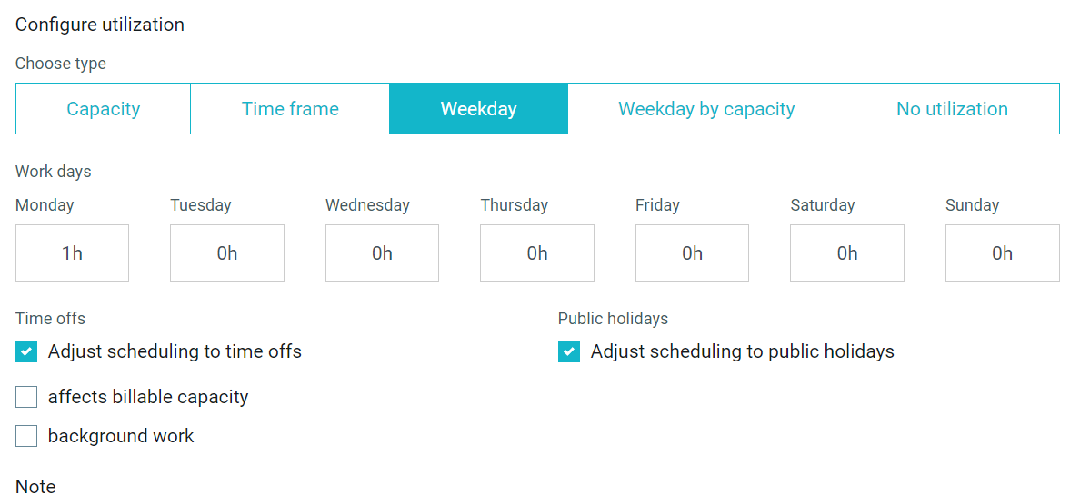
Task: Choose the Weekday by capacity option
Action: coord(706,109)
